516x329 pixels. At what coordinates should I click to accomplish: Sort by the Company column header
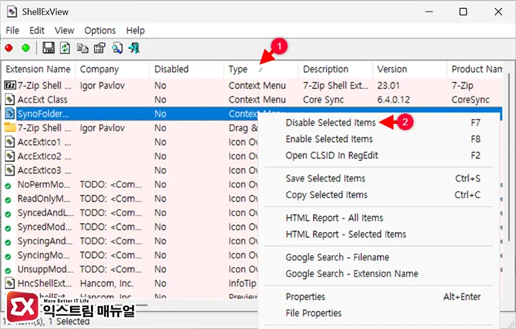point(113,69)
